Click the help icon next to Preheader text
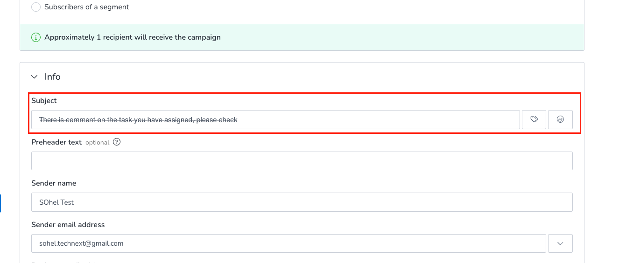This screenshot has height=263, width=633. click(117, 142)
